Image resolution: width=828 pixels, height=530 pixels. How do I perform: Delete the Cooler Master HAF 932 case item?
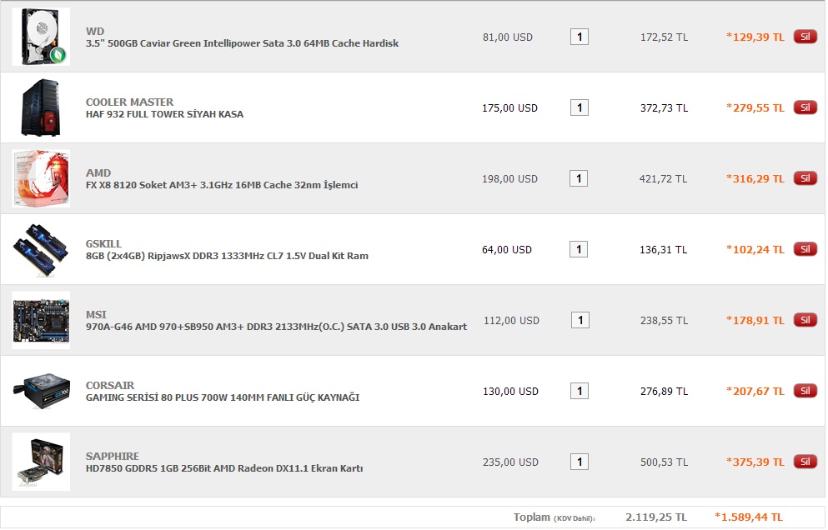click(x=805, y=107)
